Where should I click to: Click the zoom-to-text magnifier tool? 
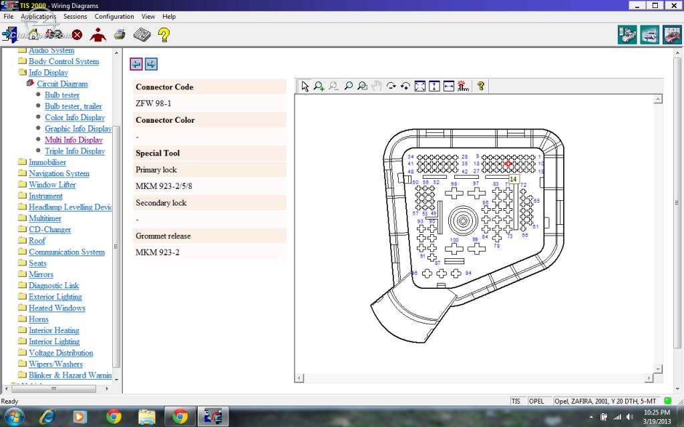pos(362,86)
